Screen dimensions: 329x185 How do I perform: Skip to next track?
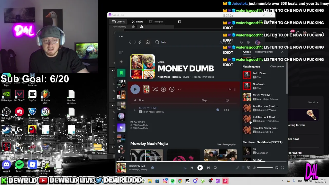[x=208, y=168]
